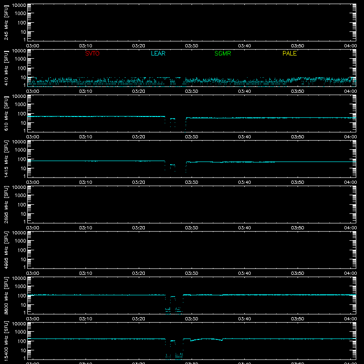
Task: Click 03:10 label under the 245 MHz panel
Action: click(86, 46)
